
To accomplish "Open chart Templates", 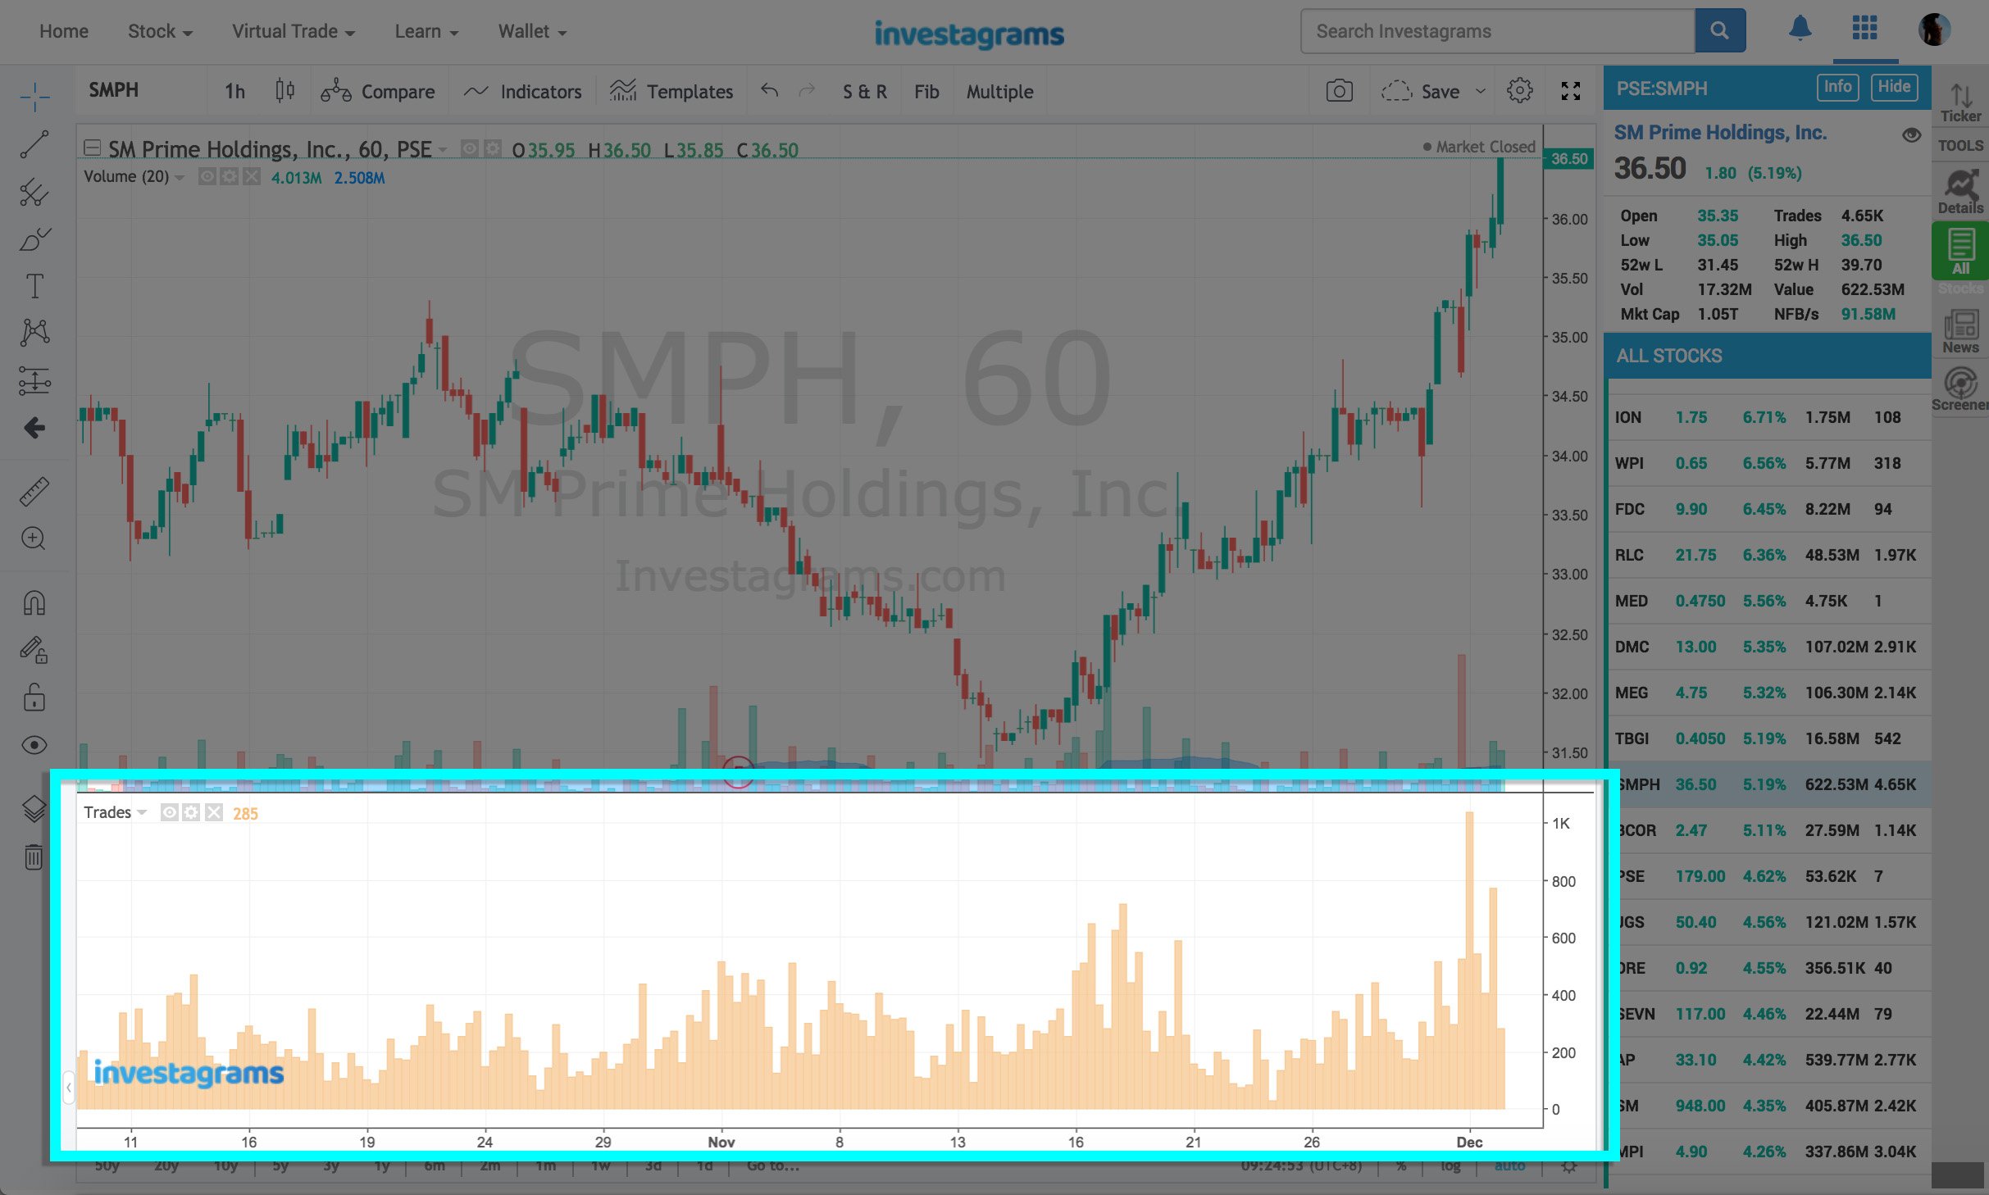I will pyautogui.click(x=671, y=91).
